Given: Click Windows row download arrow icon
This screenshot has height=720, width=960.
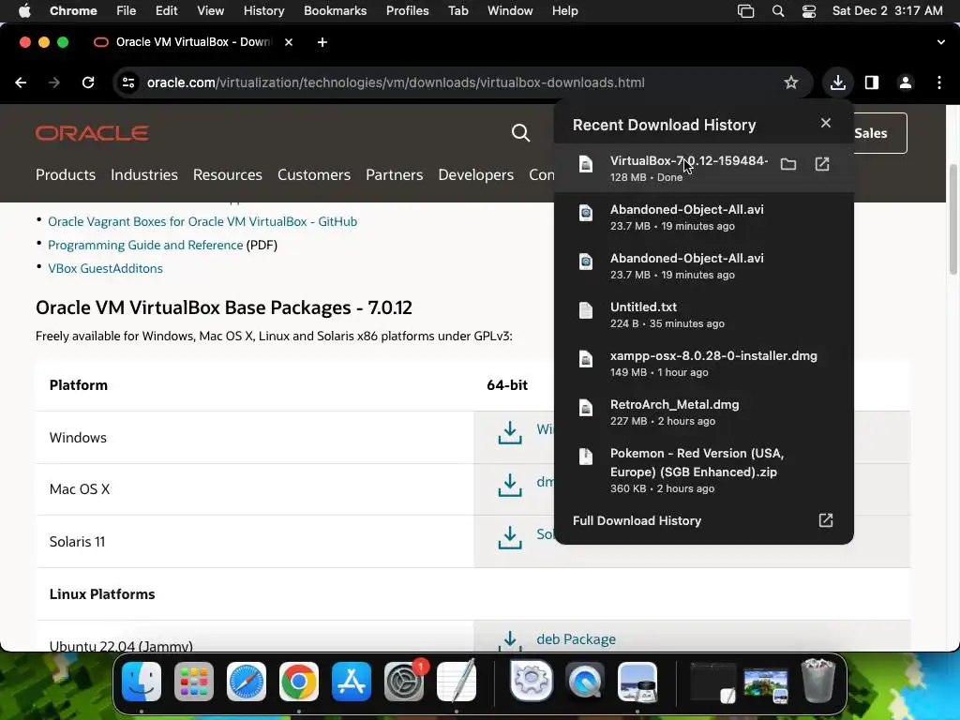Looking at the screenshot, I should [x=510, y=432].
